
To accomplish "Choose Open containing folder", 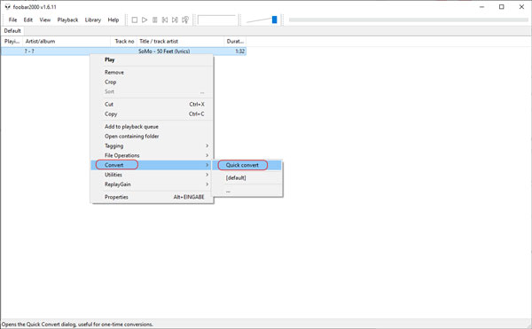I will [152, 137].
